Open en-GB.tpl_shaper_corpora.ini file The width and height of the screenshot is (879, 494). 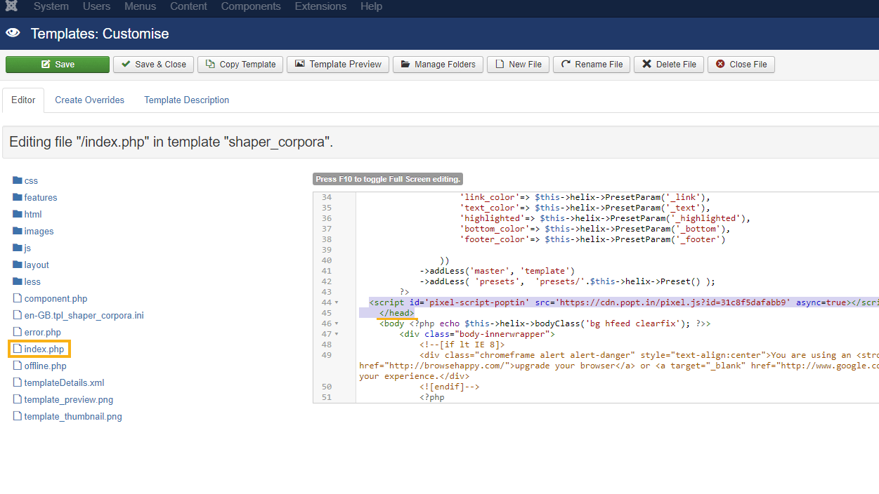(84, 315)
